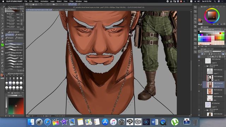Select the Selection area marquee tool
The image size is (226, 127).
(2, 21)
